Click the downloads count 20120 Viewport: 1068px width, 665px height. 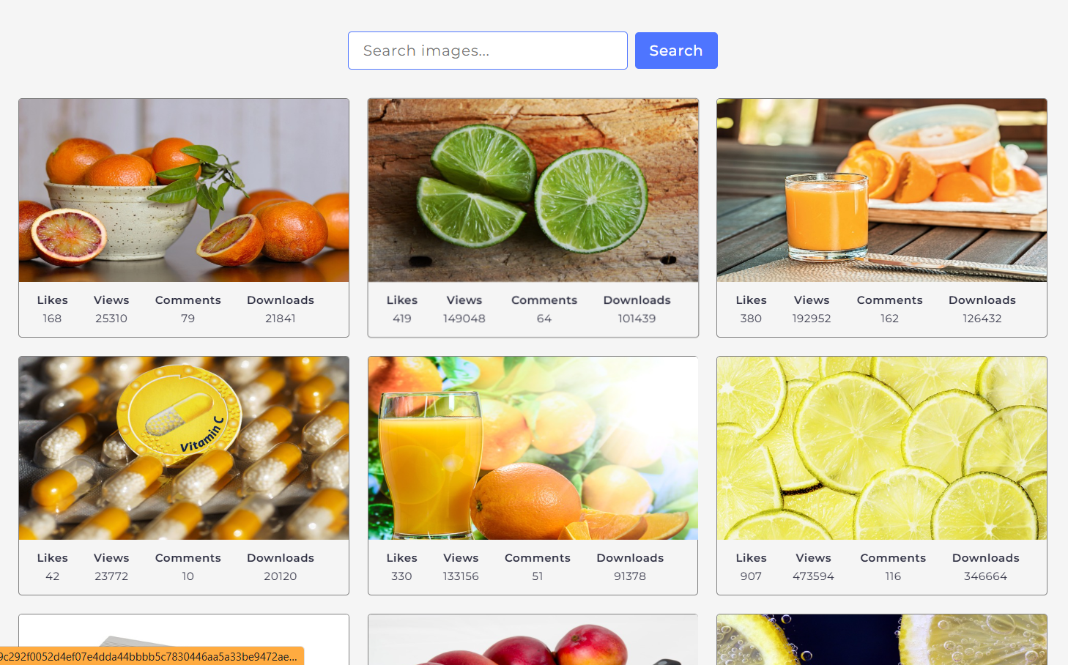tap(281, 576)
